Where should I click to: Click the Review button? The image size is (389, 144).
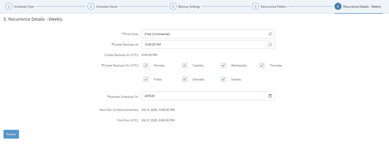[x=11, y=134]
